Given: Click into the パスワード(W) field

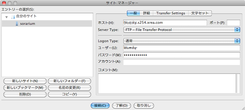Looking at the screenshot, I should coord(182,55).
